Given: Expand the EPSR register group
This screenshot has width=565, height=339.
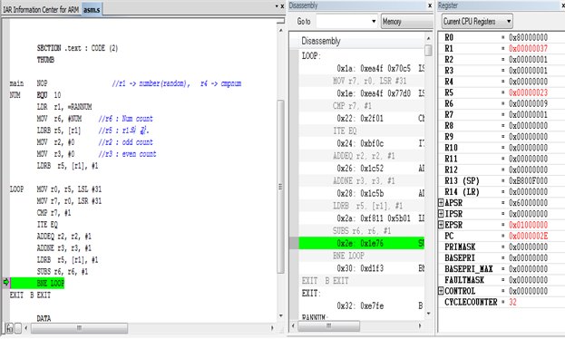Looking at the screenshot, I should (x=441, y=225).
